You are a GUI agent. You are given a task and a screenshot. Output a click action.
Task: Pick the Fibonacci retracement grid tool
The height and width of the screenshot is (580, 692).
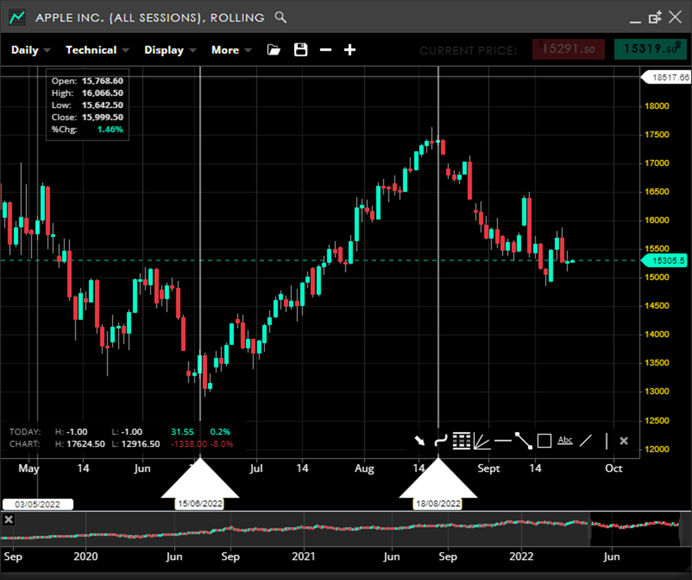coord(461,441)
